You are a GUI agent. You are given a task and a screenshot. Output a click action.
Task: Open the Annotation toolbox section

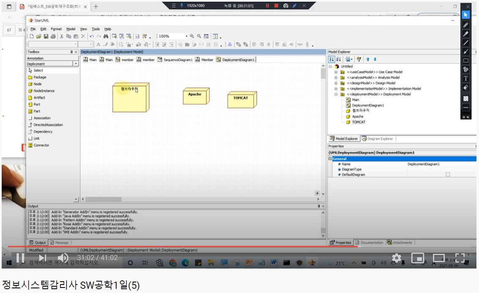[52, 58]
